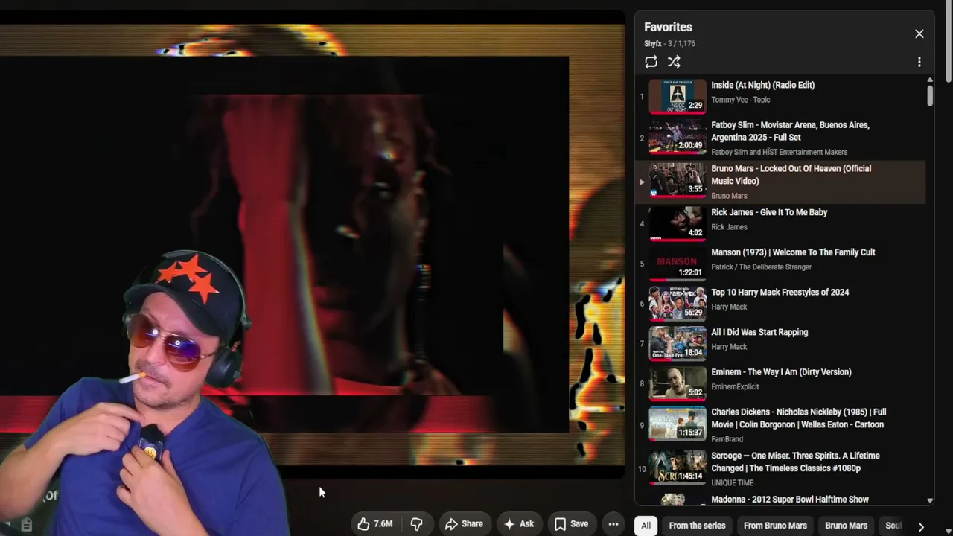Select the All chip

(646, 526)
